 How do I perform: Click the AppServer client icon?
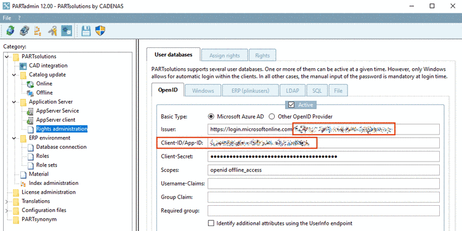tap(30, 120)
